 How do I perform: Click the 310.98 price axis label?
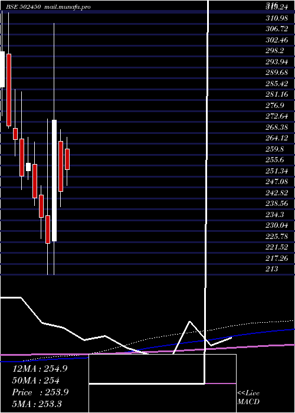pyautogui.click(x=277, y=18)
